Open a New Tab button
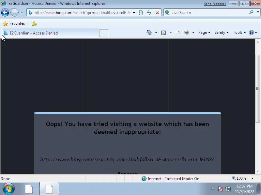 (x=104, y=33)
